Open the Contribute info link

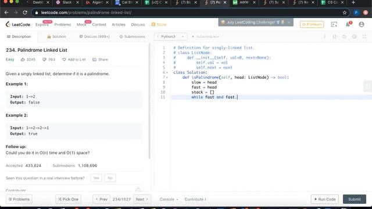pos(195,199)
